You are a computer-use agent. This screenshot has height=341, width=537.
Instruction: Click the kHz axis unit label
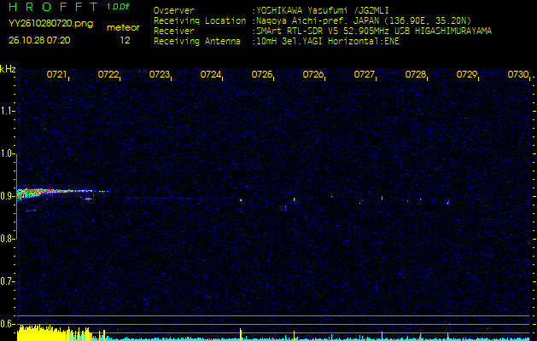[8, 68]
